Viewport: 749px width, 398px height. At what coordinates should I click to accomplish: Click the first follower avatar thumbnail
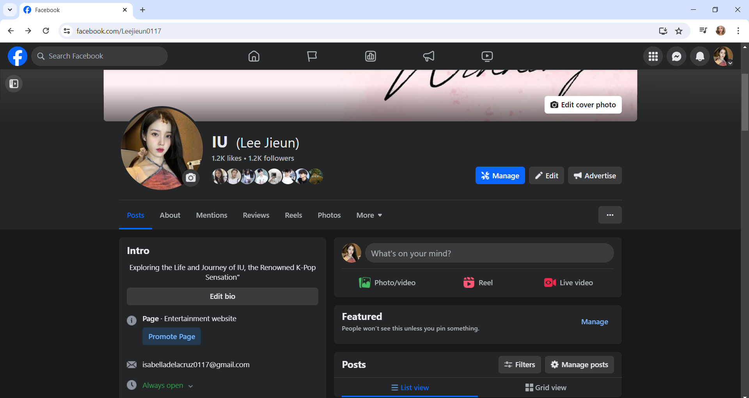point(219,176)
